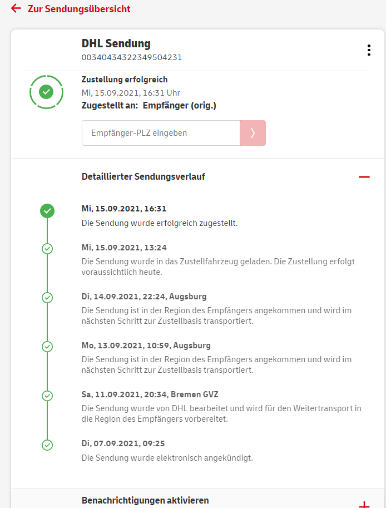Click the checkmark for 15.09.2021, 13:24 step
The height and width of the screenshot is (508, 386).
pyautogui.click(x=47, y=249)
